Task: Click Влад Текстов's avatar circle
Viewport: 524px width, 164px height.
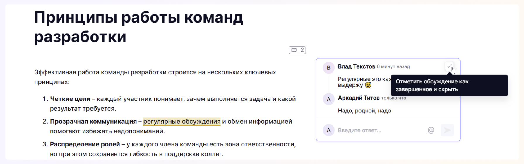Action: coord(328,68)
